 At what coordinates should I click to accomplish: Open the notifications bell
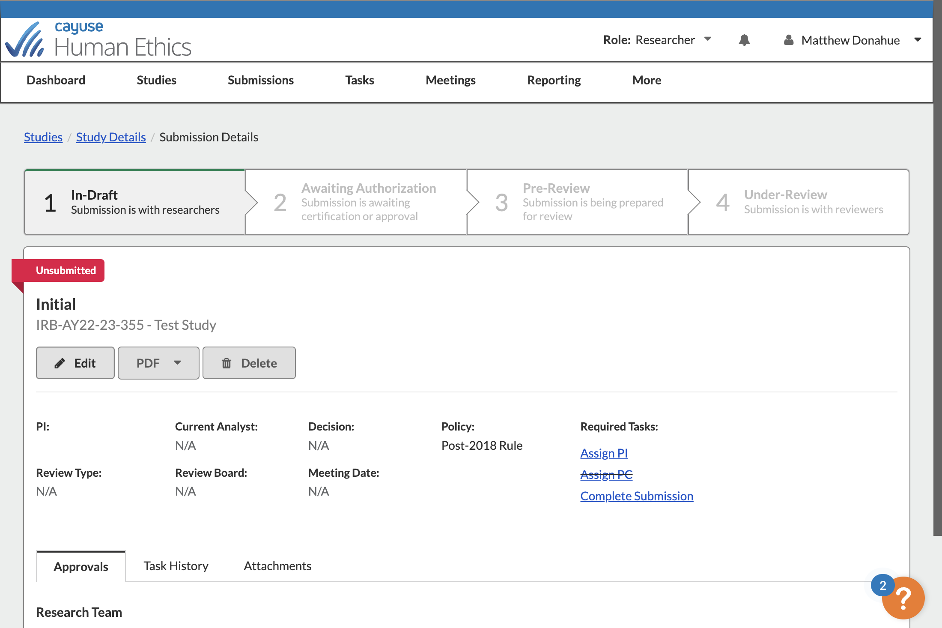744,40
